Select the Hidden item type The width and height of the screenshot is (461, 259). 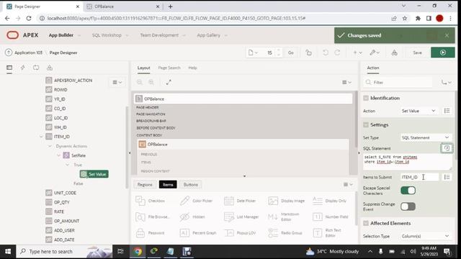pyautogui.click(x=192, y=217)
